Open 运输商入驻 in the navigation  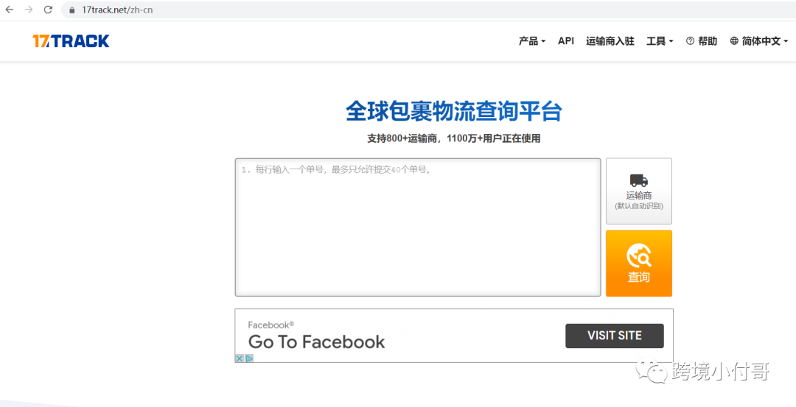coord(610,41)
